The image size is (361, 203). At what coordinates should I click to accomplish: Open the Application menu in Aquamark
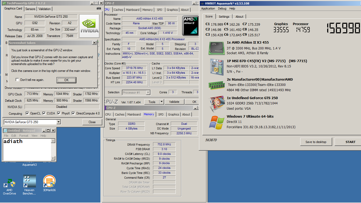tap(208, 8)
